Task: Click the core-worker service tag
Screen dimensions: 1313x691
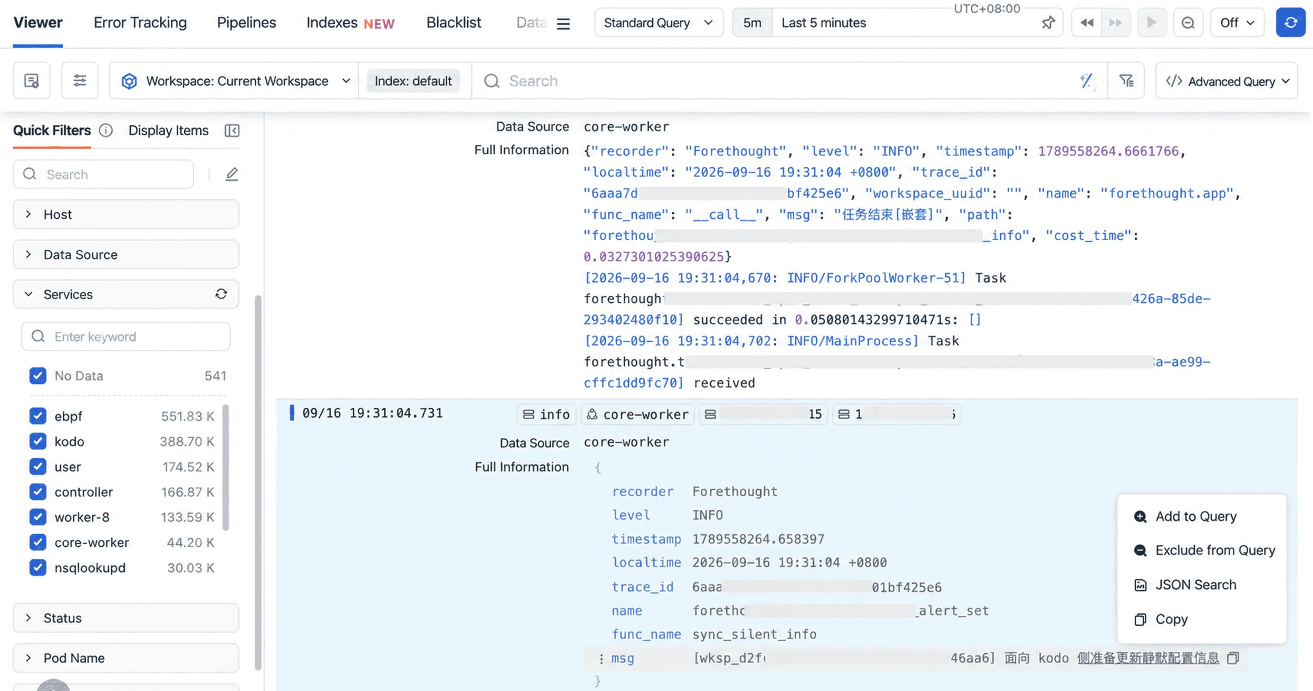Action: pos(638,414)
